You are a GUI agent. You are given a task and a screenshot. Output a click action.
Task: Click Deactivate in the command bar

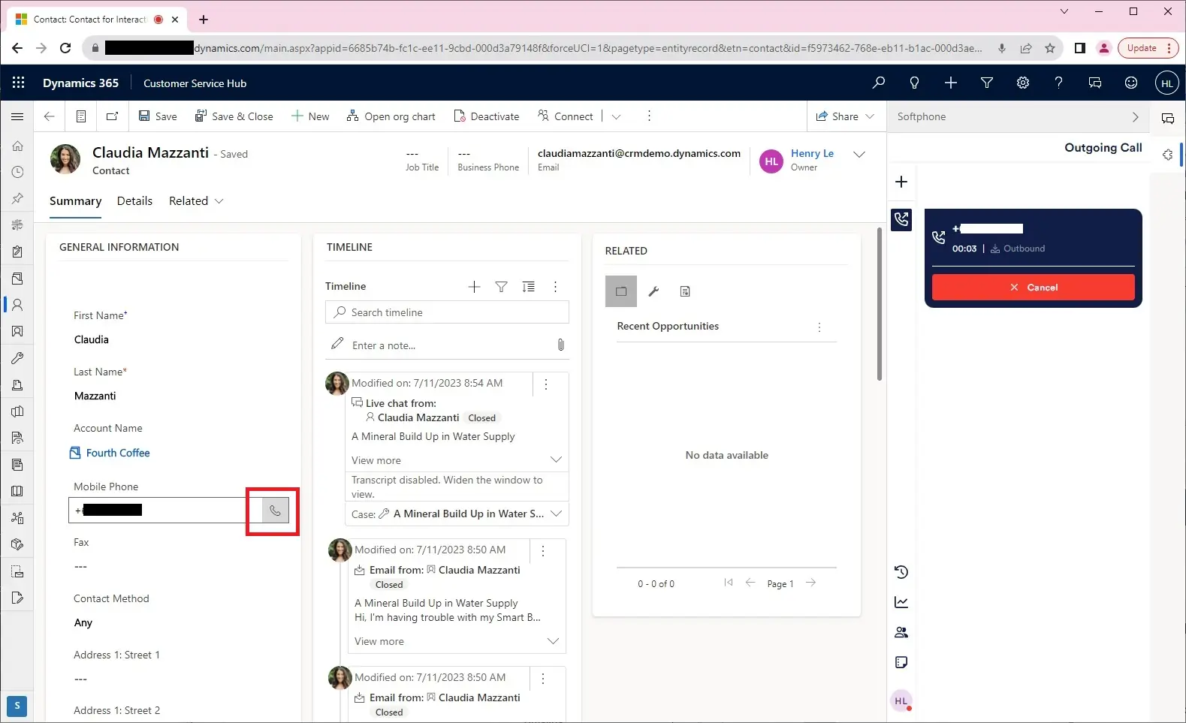[x=487, y=116]
